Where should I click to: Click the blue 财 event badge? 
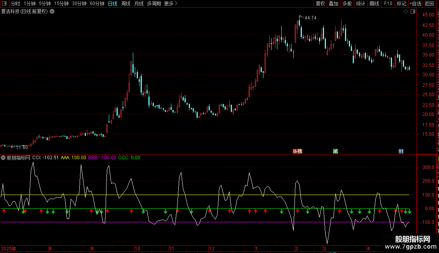point(401,151)
